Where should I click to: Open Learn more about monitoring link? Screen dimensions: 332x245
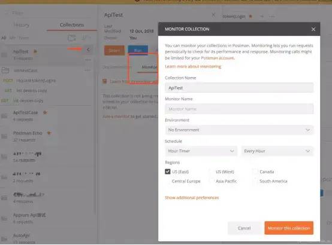coord(193,66)
